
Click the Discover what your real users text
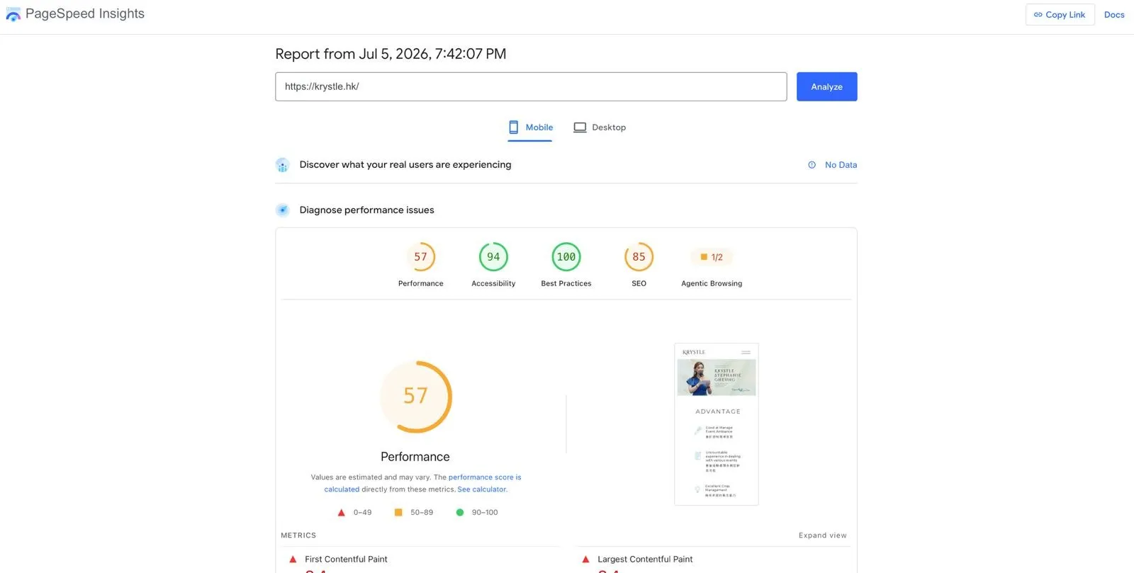[x=405, y=165]
